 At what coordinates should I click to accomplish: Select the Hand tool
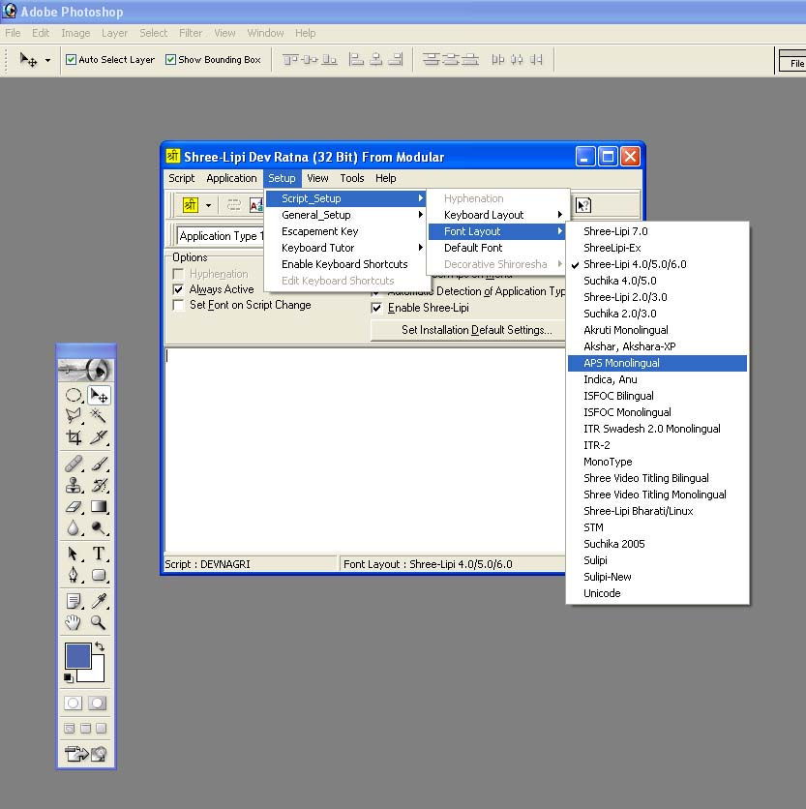click(74, 622)
